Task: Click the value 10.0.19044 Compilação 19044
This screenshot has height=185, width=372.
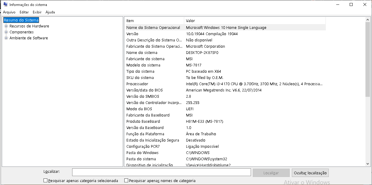Action: coord(212,34)
